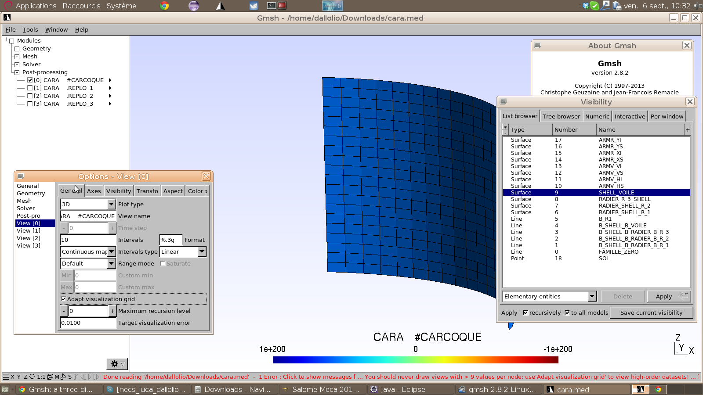Open the battery power indicator

pos(616,6)
